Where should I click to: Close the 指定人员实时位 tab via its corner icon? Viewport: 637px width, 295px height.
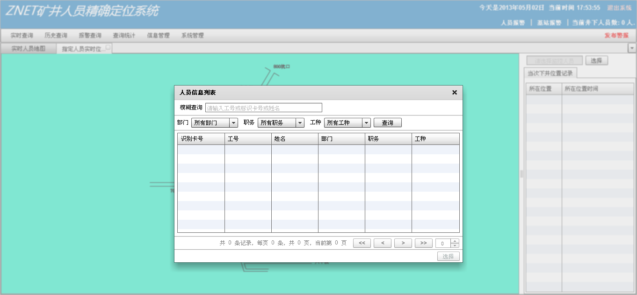[108, 47]
